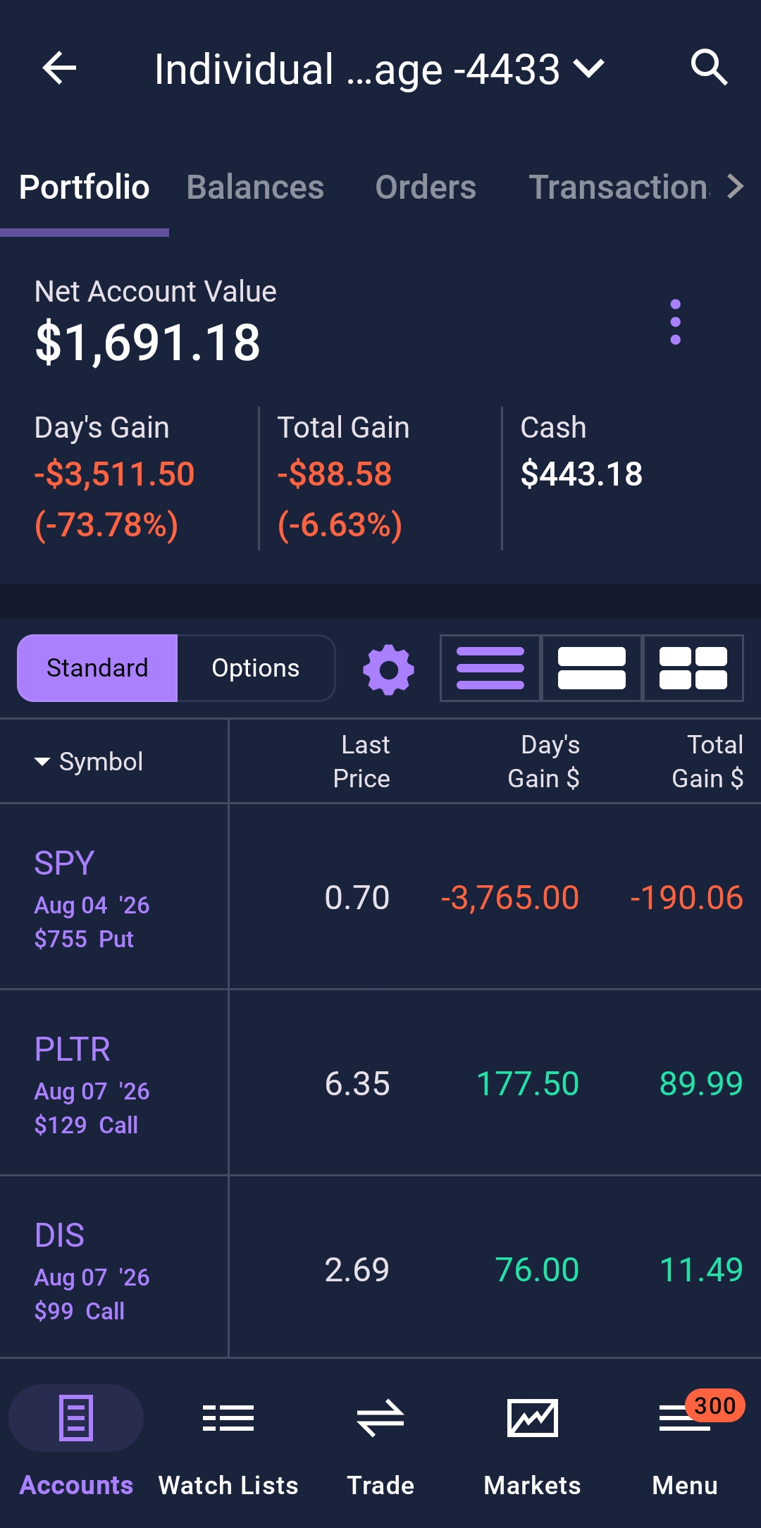This screenshot has height=1528, width=761.
Task: Switch to compact list layout icon
Action: pos(490,668)
